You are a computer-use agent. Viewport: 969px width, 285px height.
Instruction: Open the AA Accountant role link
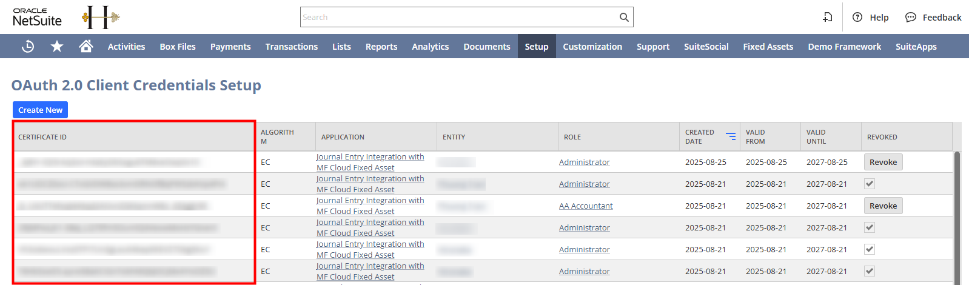point(586,206)
